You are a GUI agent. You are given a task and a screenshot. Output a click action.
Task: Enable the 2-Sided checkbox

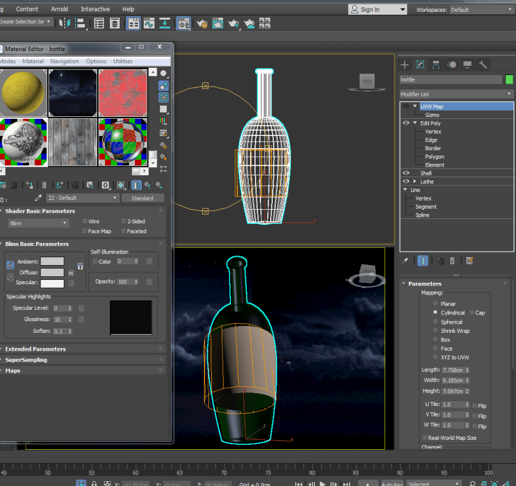point(123,221)
